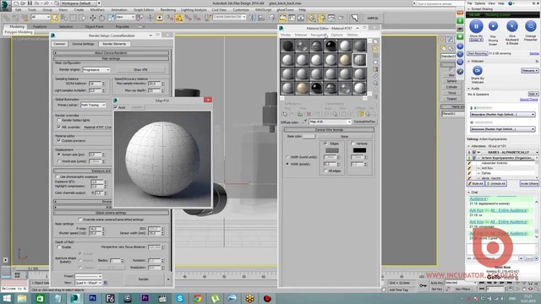This screenshot has width=541, height=304.
Task: Open the Modifiers menu
Action: (97, 9)
